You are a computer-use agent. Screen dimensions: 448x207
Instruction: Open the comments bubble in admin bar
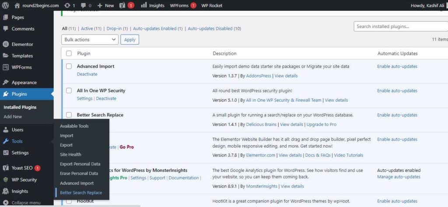84,6
